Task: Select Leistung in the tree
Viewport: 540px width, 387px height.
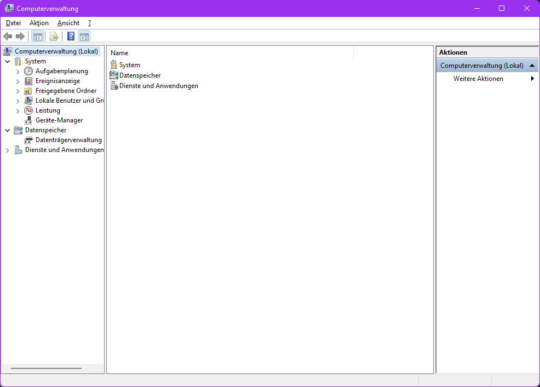Action: [x=48, y=110]
